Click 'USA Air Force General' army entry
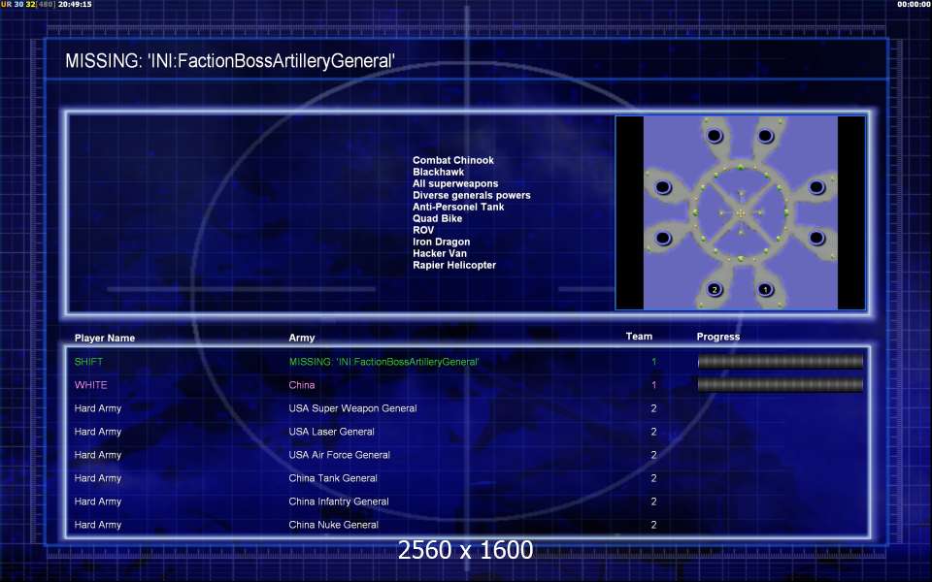The width and height of the screenshot is (932, 582). [339, 454]
